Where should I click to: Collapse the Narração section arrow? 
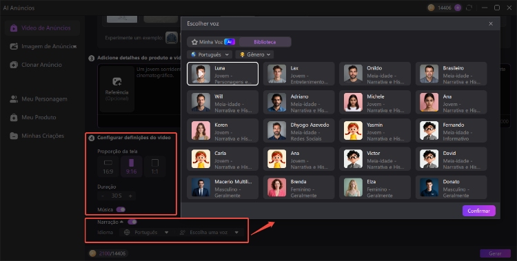click(x=121, y=222)
